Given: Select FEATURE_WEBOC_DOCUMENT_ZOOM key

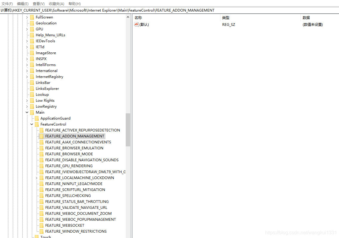Looking at the screenshot, I should tap(78, 213).
